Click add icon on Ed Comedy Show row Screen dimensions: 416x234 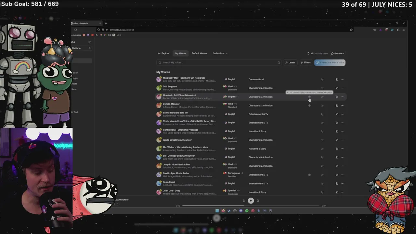pos(337,157)
